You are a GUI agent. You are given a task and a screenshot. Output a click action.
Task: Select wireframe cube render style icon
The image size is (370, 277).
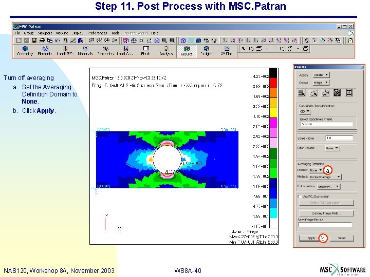[x=183, y=41]
